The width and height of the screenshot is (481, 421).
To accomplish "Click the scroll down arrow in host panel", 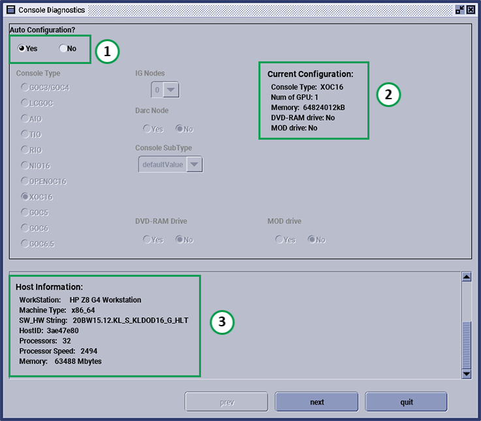I will tap(466, 373).
